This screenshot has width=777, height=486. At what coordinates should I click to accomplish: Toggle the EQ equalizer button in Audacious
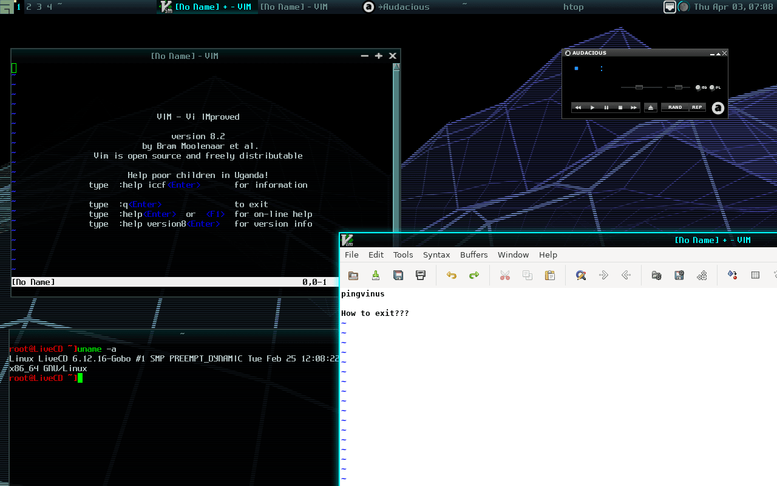[701, 87]
